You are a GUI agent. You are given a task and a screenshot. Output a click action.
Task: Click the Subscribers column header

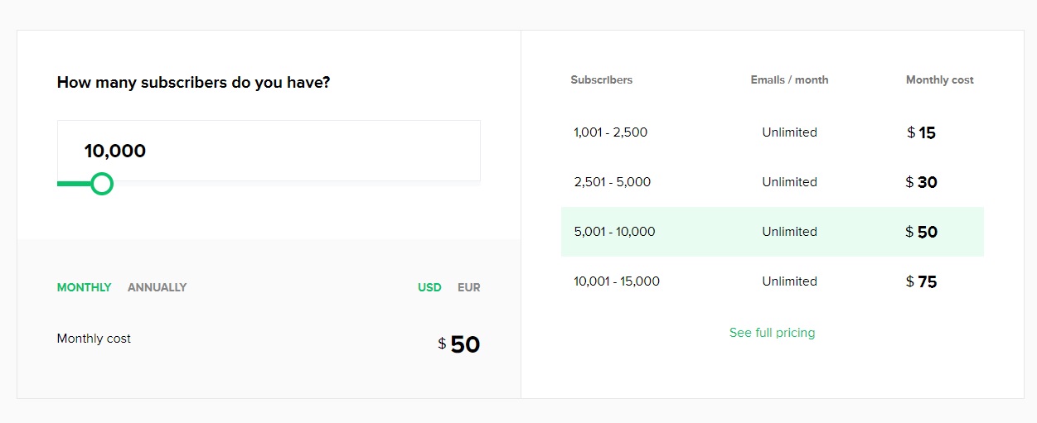pos(602,80)
